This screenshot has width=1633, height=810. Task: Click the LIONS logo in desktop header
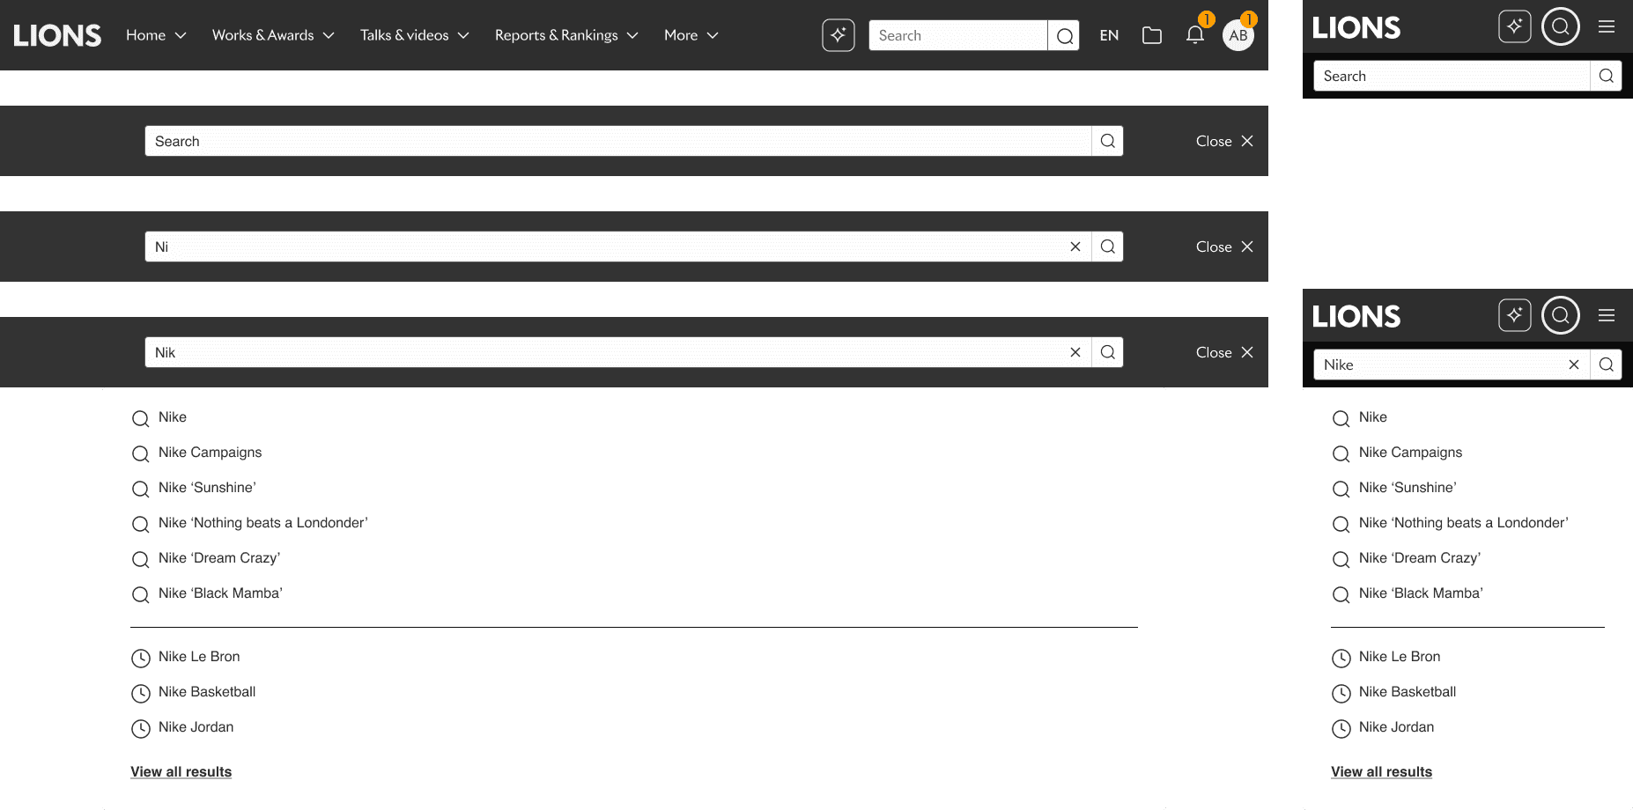pos(57,35)
